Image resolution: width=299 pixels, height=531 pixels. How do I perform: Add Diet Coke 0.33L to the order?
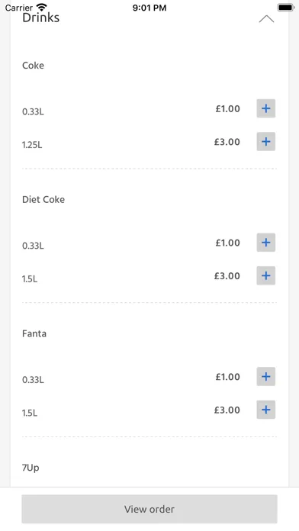tap(265, 243)
